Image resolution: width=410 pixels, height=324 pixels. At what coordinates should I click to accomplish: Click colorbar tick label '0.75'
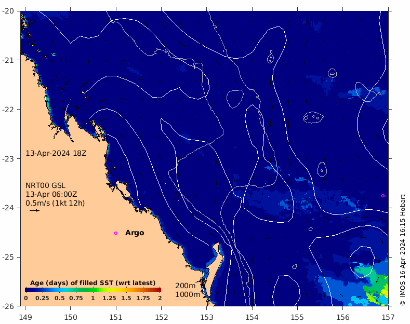[76, 298]
